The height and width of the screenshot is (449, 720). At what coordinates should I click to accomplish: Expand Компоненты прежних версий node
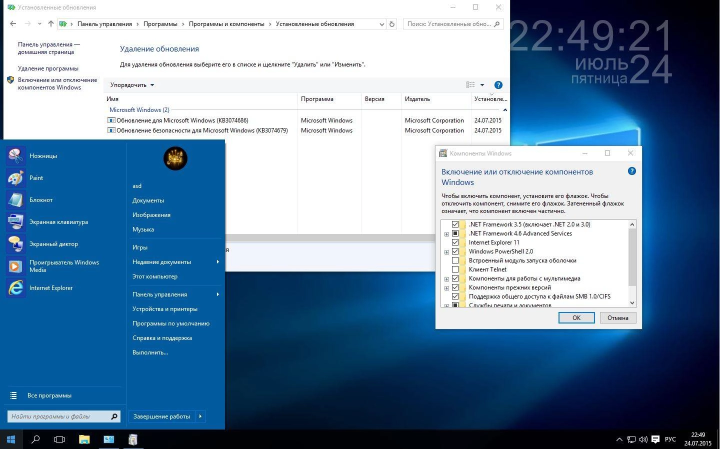point(446,288)
